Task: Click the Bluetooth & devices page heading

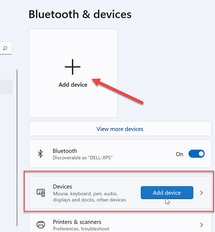Action: 80,14
